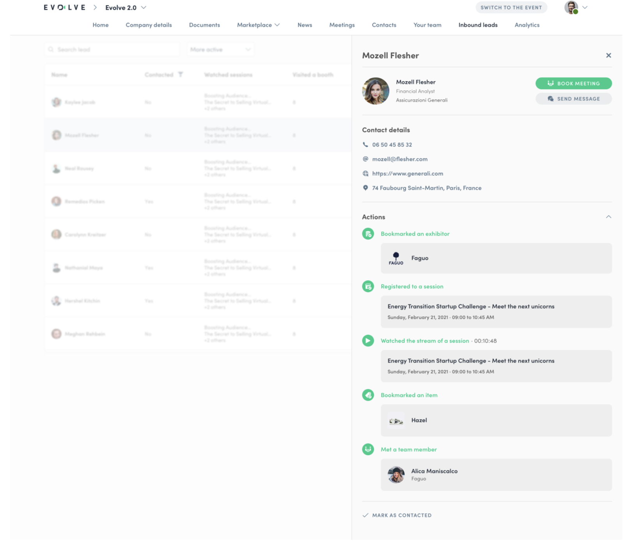The image size is (624, 549).
Task: Collapse the Actions section
Action: 608,217
